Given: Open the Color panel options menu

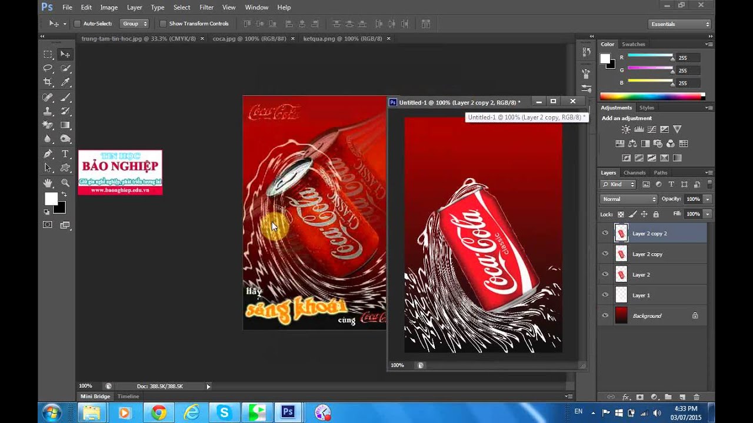Looking at the screenshot, I should (708, 44).
